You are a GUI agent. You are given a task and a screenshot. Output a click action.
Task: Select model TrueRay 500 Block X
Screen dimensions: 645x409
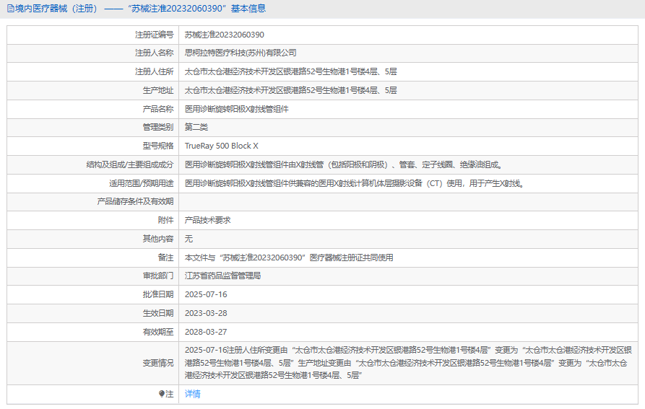[x=221, y=146]
